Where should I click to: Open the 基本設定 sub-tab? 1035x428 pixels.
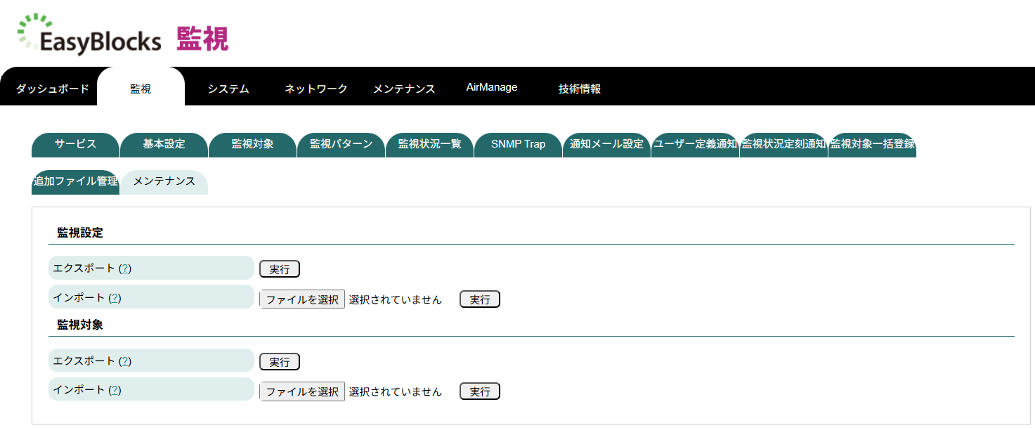(164, 144)
